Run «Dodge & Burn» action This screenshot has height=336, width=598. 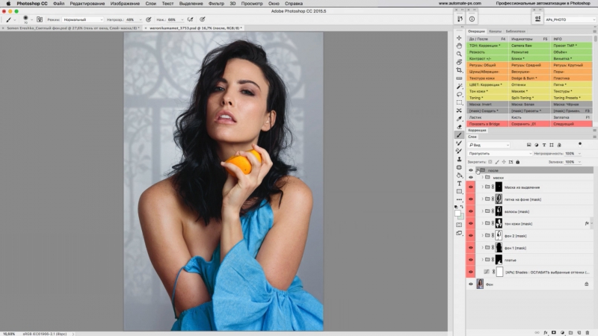coord(529,78)
